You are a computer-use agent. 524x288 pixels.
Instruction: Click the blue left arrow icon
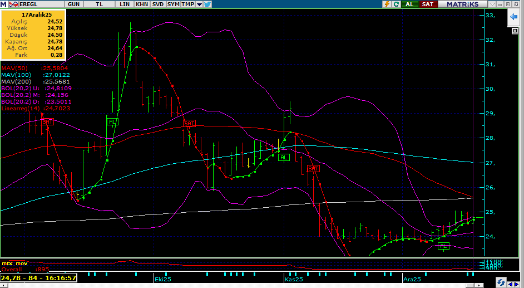[x=513, y=18]
